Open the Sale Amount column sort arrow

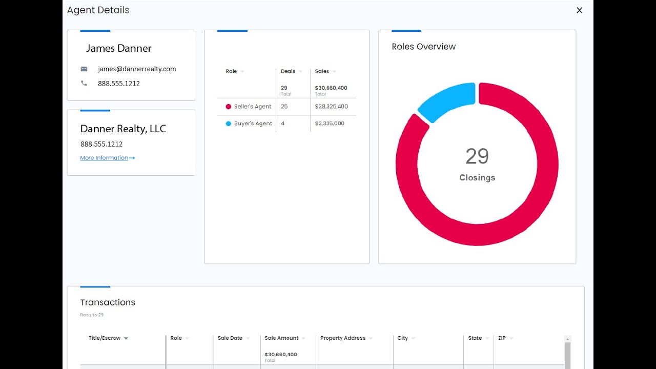[x=303, y=338]
